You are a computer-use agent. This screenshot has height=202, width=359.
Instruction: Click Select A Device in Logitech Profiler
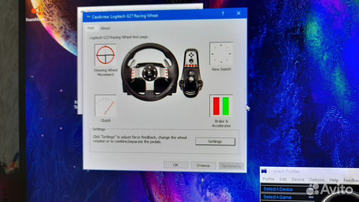(278, 189)
